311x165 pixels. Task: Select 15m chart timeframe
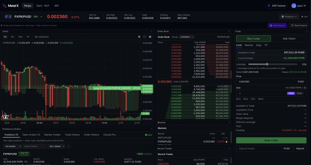[x=21, y=37]
